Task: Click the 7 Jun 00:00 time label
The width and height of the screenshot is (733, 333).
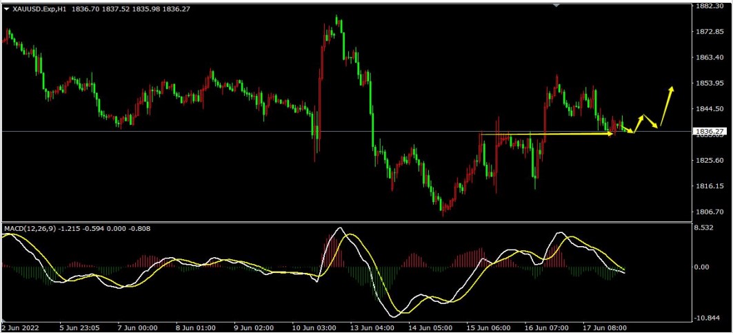Action: tap(137, 327)
